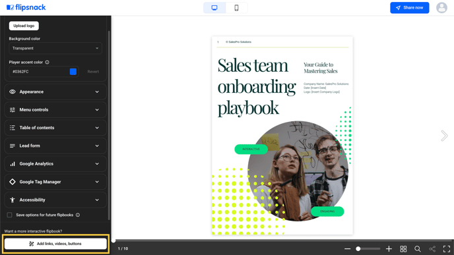
Task: Click the Share now button
Action: (x=409, y=8)
